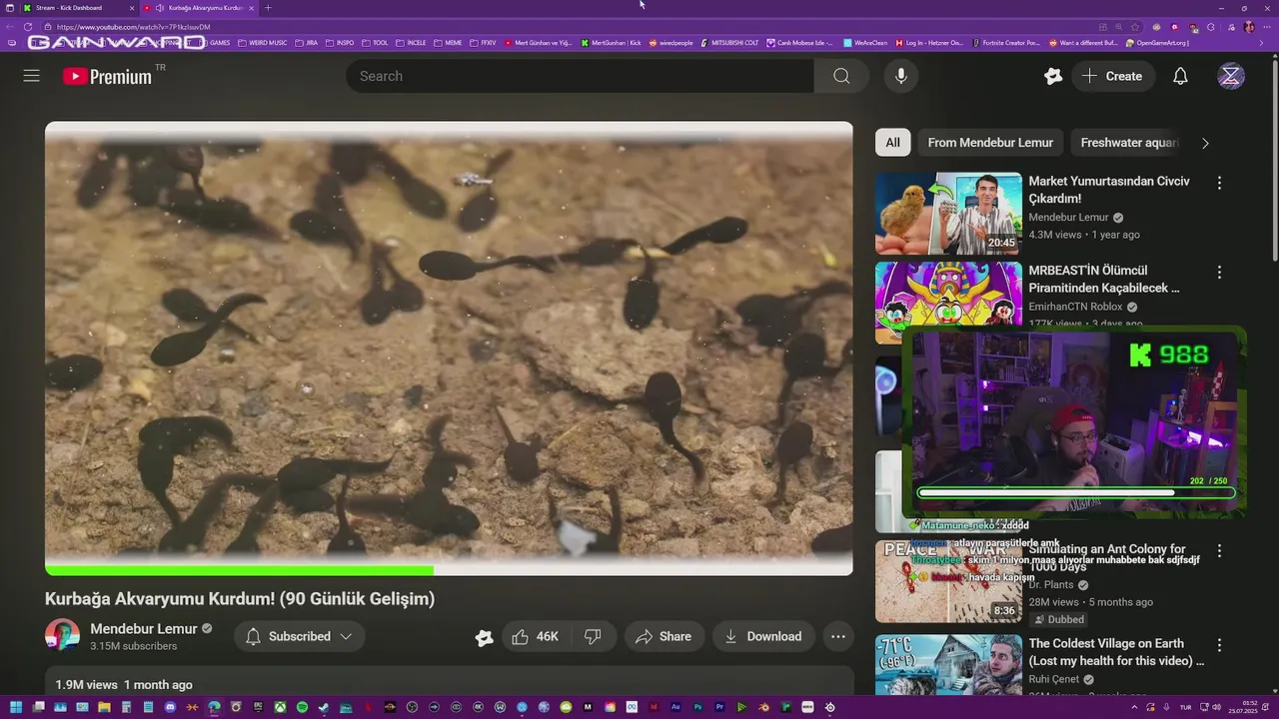The height and width of the screenshot is (719, 1279).
Task: Open Market Yumurtasından Civciv Çıkardım thumbnail
Action: [948, 214]
